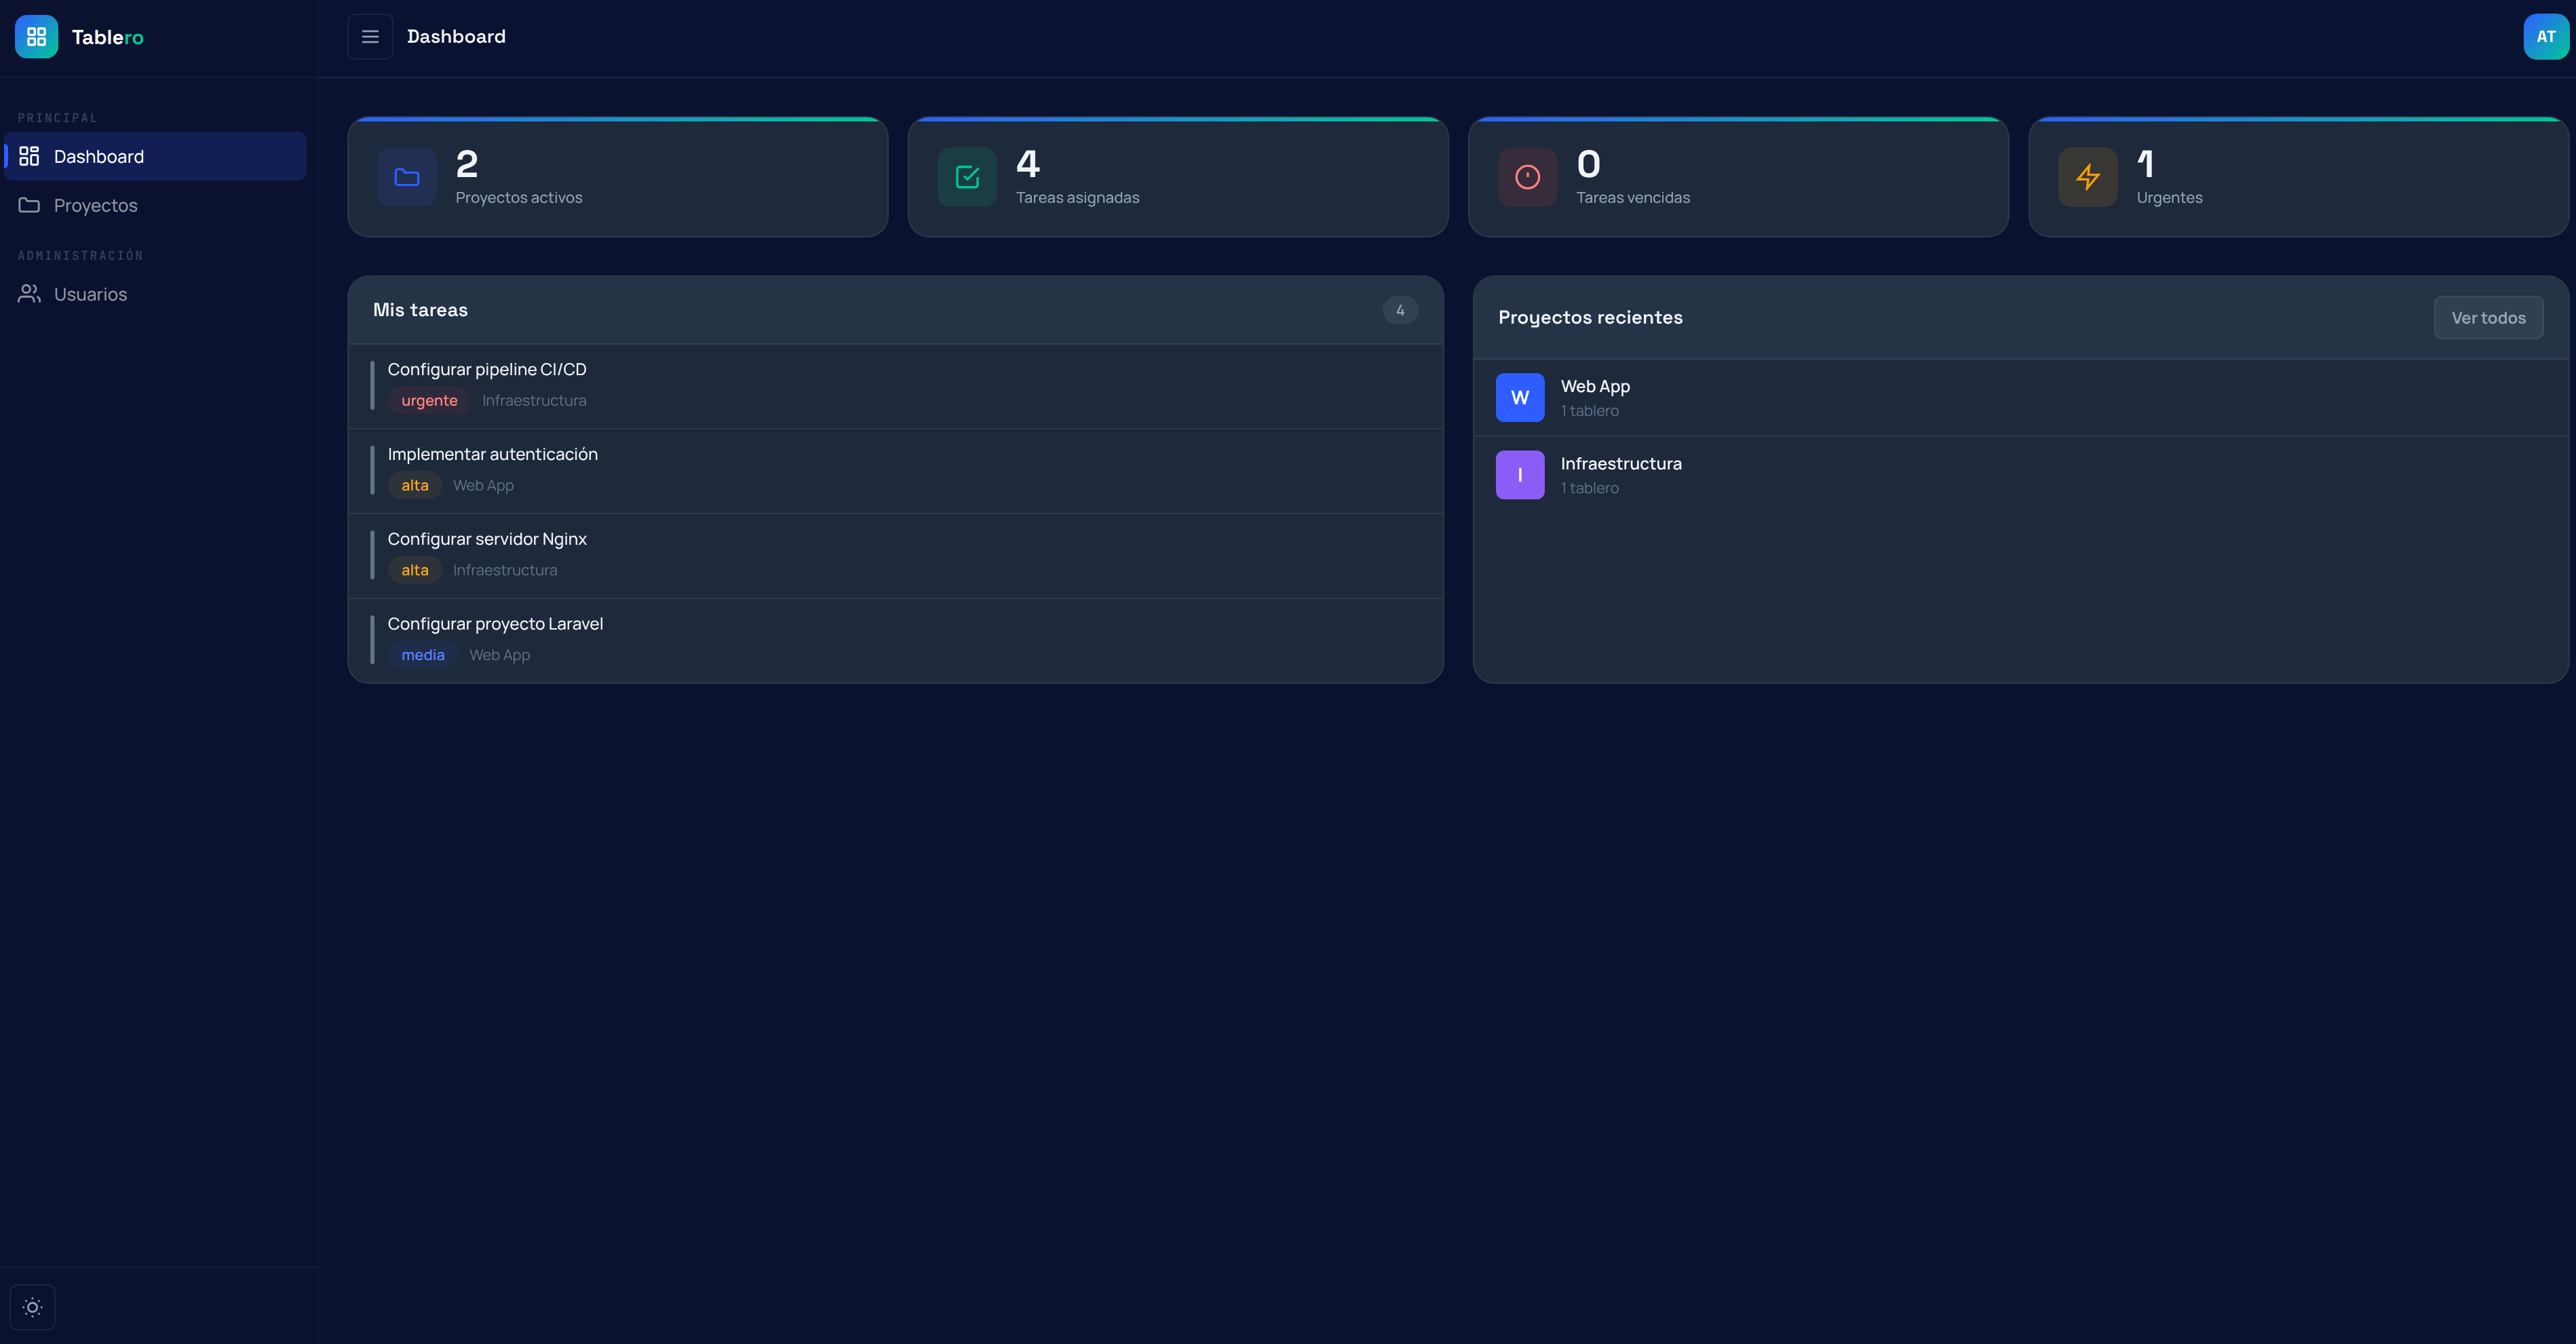The height and width of the screenshot is (1344, 2576).
Task: Click the number 1 on Urgentes card
Action: [x=2146, y=164]
